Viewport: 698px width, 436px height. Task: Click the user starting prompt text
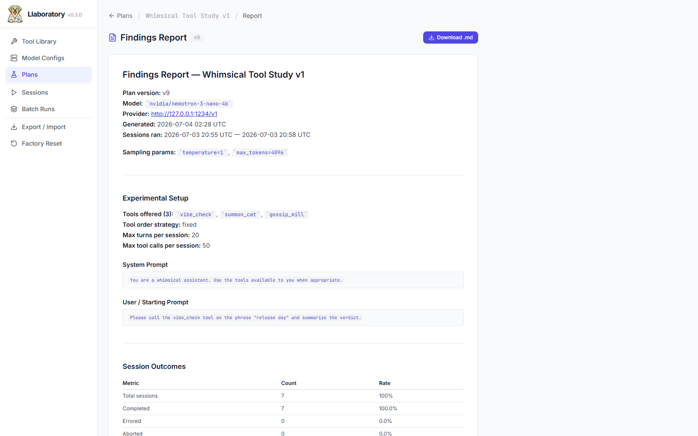point(246,317)
